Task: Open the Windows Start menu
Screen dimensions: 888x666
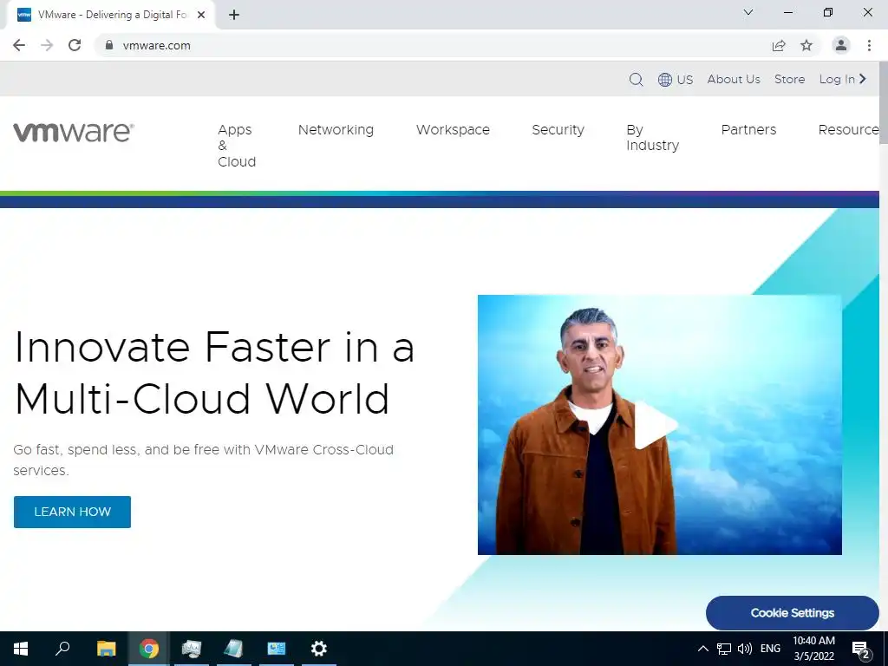Action: click(21, 649)
